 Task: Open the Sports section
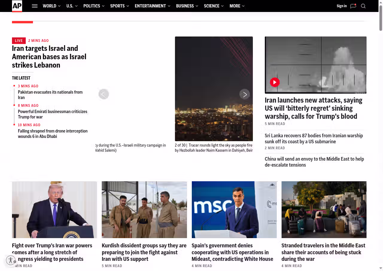(117, 6)
